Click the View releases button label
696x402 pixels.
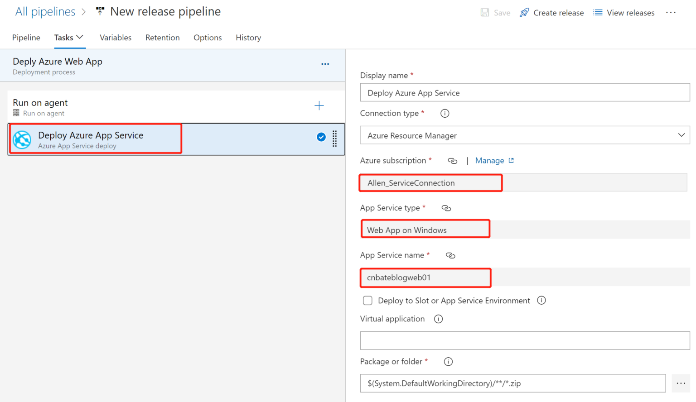[x=631, y=13]
